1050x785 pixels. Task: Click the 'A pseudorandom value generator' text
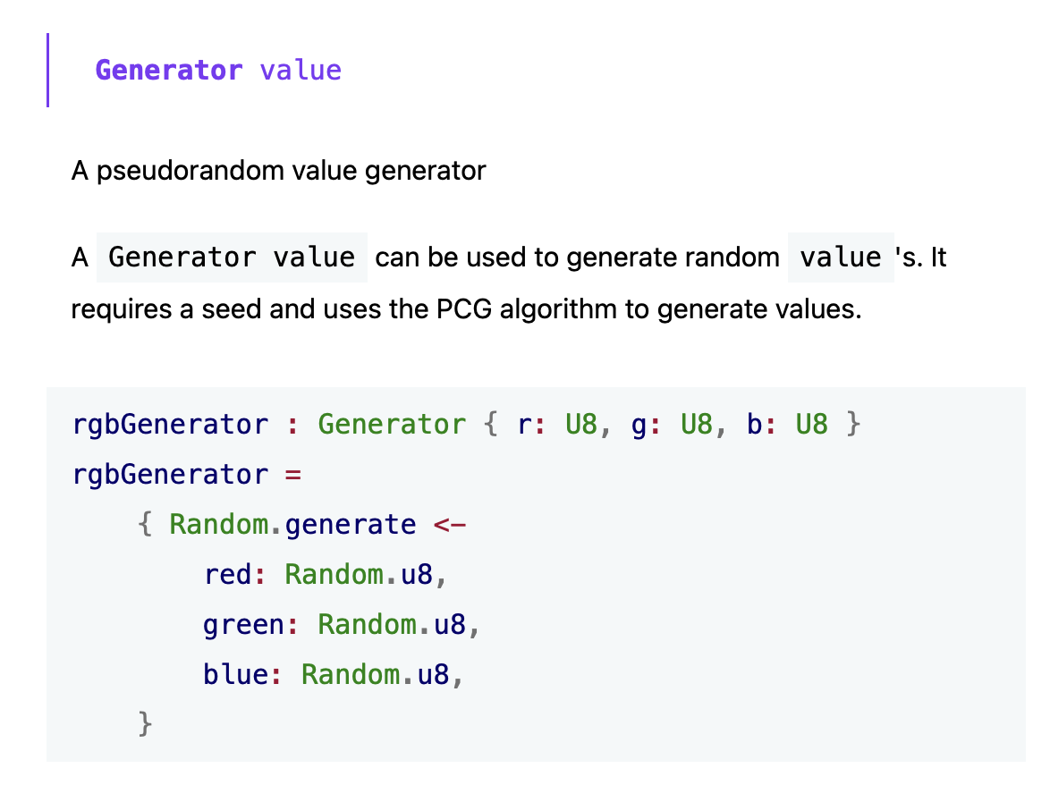[278, 171]
